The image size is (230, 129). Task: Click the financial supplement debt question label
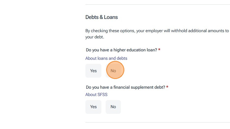tap(125, 87)
